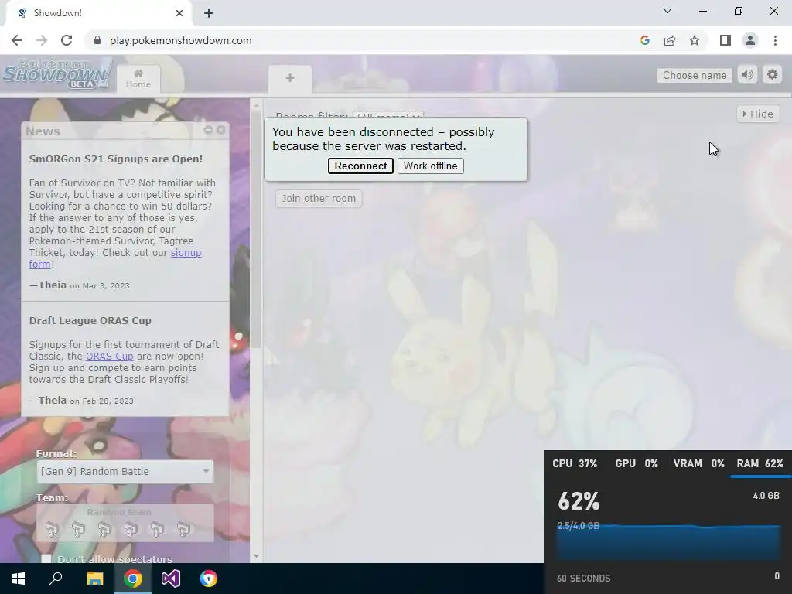The image size is (792, 594).
Task: Reload the page
Action: [67, 40]
